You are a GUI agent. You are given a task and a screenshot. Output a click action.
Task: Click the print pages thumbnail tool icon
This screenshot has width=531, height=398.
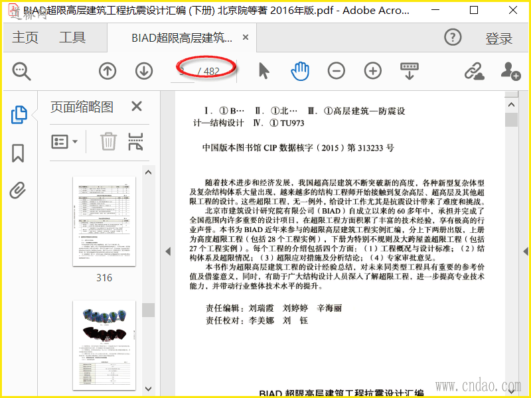coord(135,141)
